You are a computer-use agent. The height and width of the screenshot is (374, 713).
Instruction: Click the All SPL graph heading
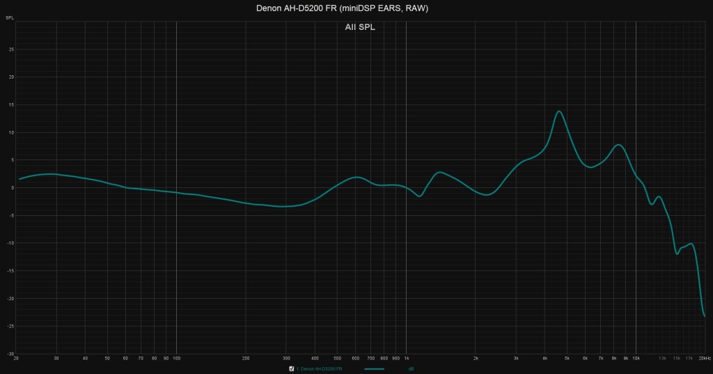tap(360, 27)
